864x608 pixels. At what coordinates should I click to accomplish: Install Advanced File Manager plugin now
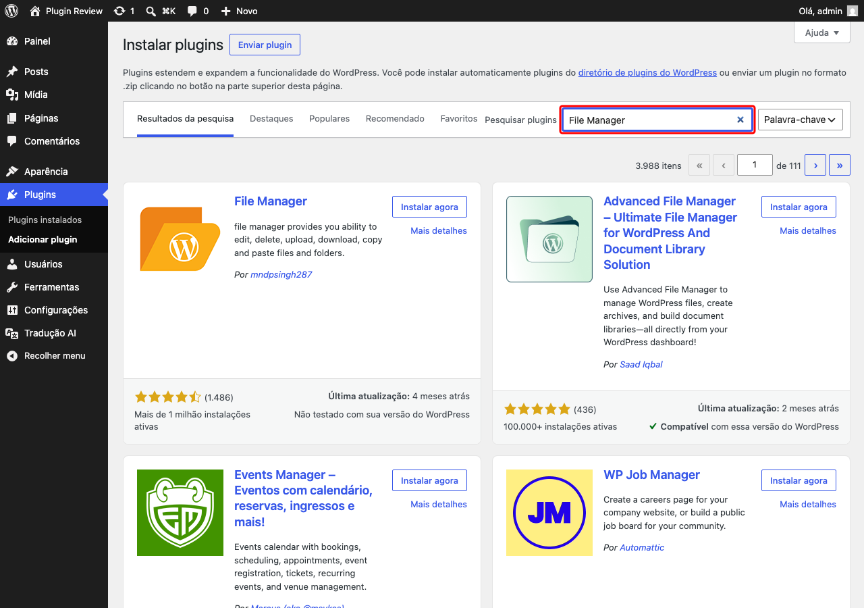click(x=799, y=207)
